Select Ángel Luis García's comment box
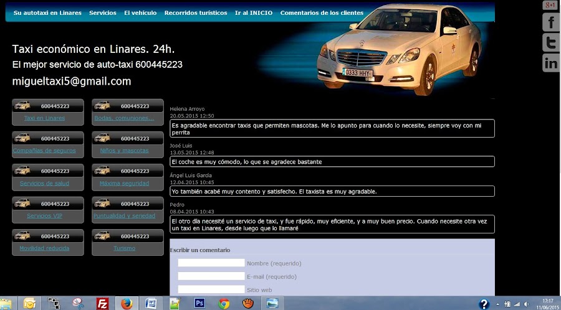 click(x=332, y=191)
